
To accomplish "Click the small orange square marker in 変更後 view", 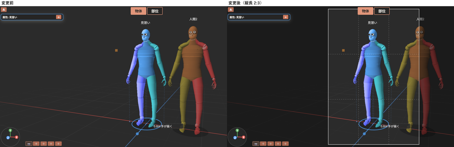I will point(343,50).
